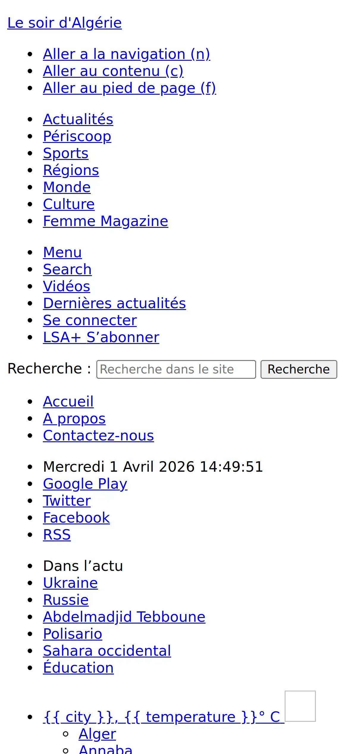Open the city temperature weather dropdown
This screenshot has width=348, height=754.
coord(164,717)
